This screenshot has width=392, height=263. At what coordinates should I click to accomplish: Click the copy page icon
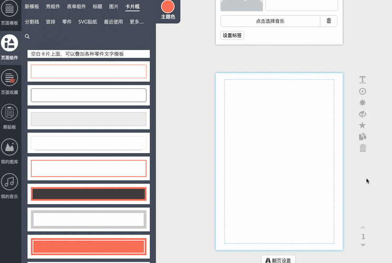[363, 137]
